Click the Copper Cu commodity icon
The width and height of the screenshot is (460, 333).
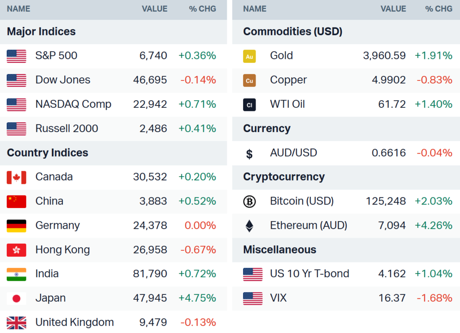[249, 80]
